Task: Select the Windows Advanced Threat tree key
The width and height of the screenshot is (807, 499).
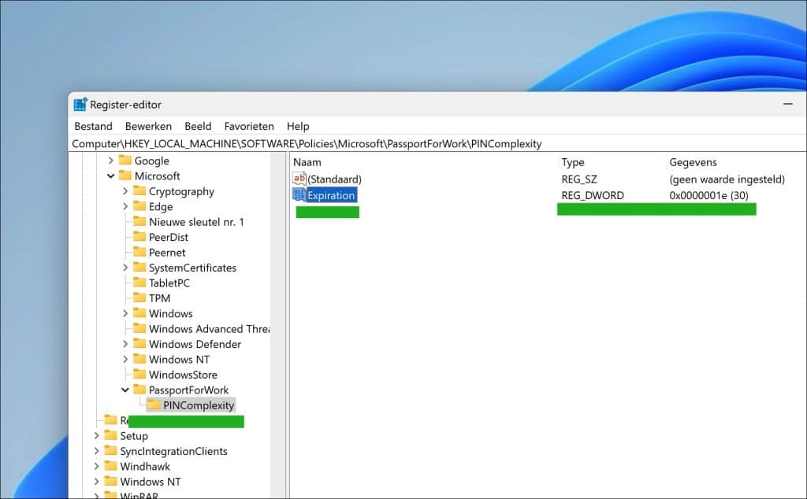Action: [209, 329]
